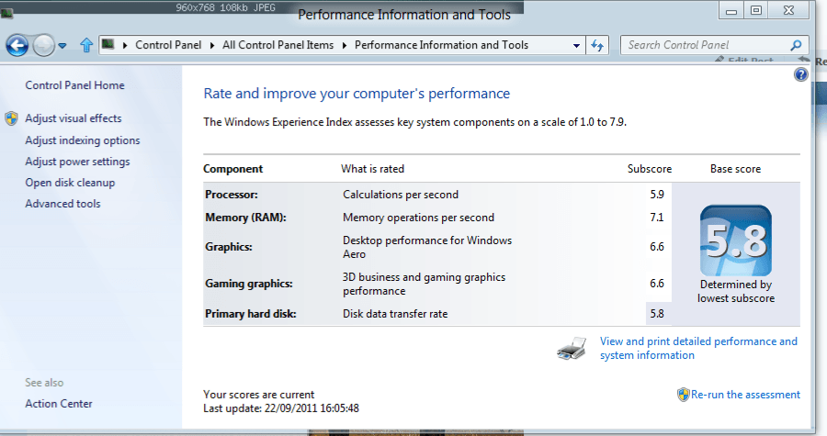Focus the Search Control Panel field

point(703,45)
